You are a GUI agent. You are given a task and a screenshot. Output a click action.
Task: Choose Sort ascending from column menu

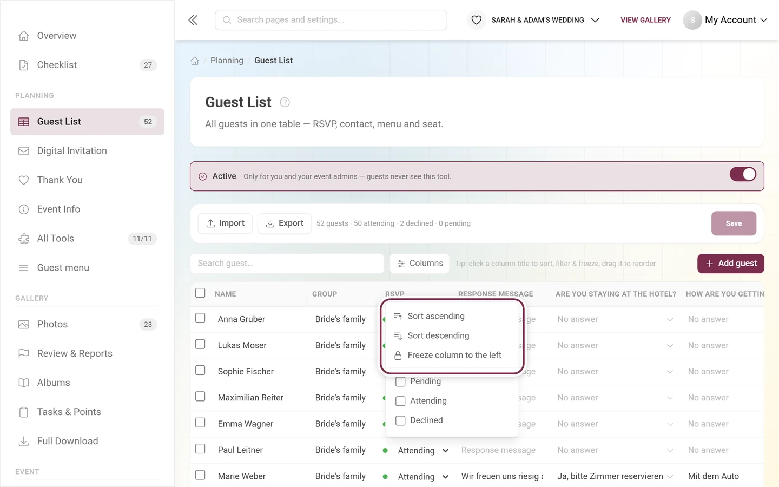(x=452, y=317)
